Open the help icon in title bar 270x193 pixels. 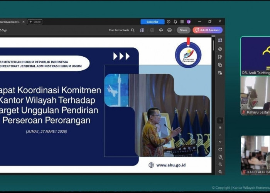tap(169, 22)
